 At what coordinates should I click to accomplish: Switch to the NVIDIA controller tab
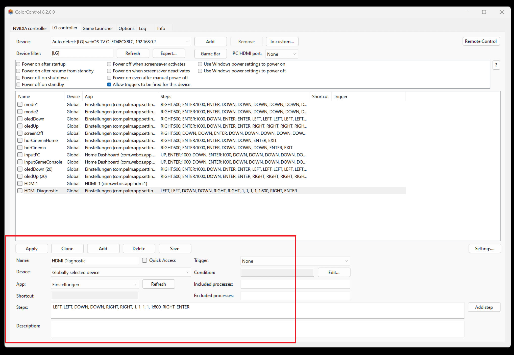30,28
